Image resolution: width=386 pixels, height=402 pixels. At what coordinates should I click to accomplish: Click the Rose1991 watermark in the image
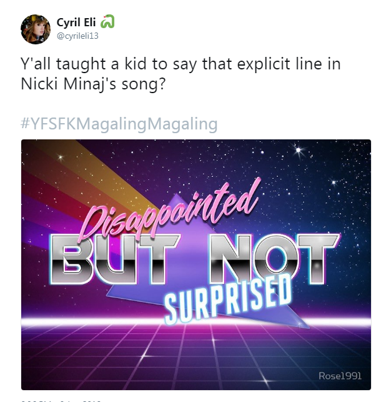point(340,376)
